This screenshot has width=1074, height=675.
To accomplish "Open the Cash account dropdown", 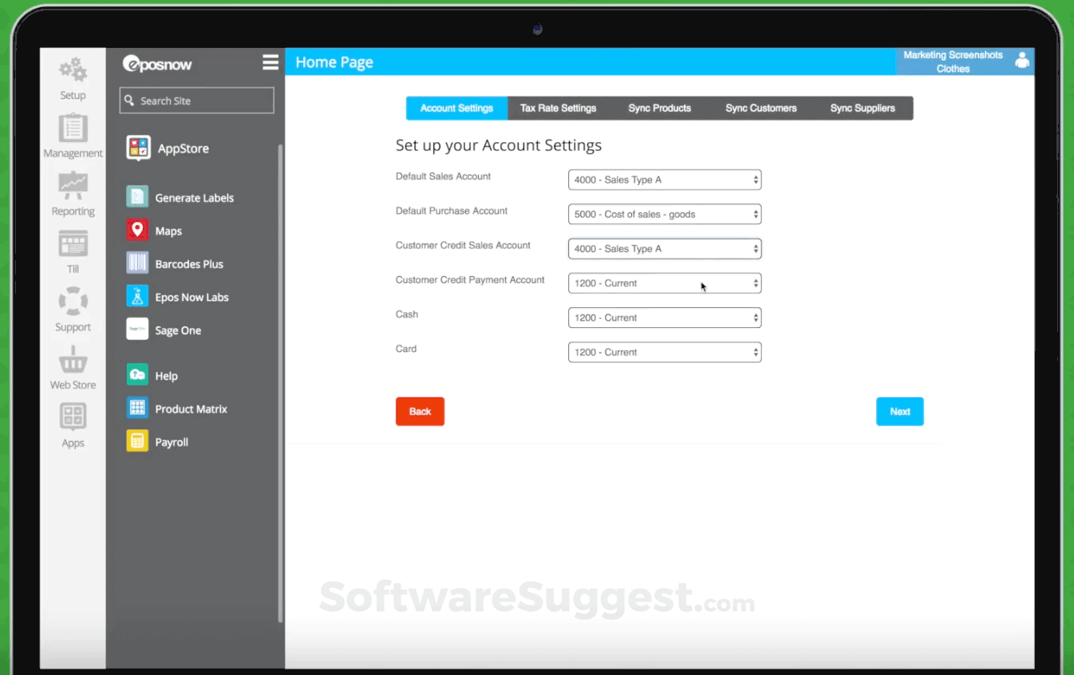I will [664, 318].
